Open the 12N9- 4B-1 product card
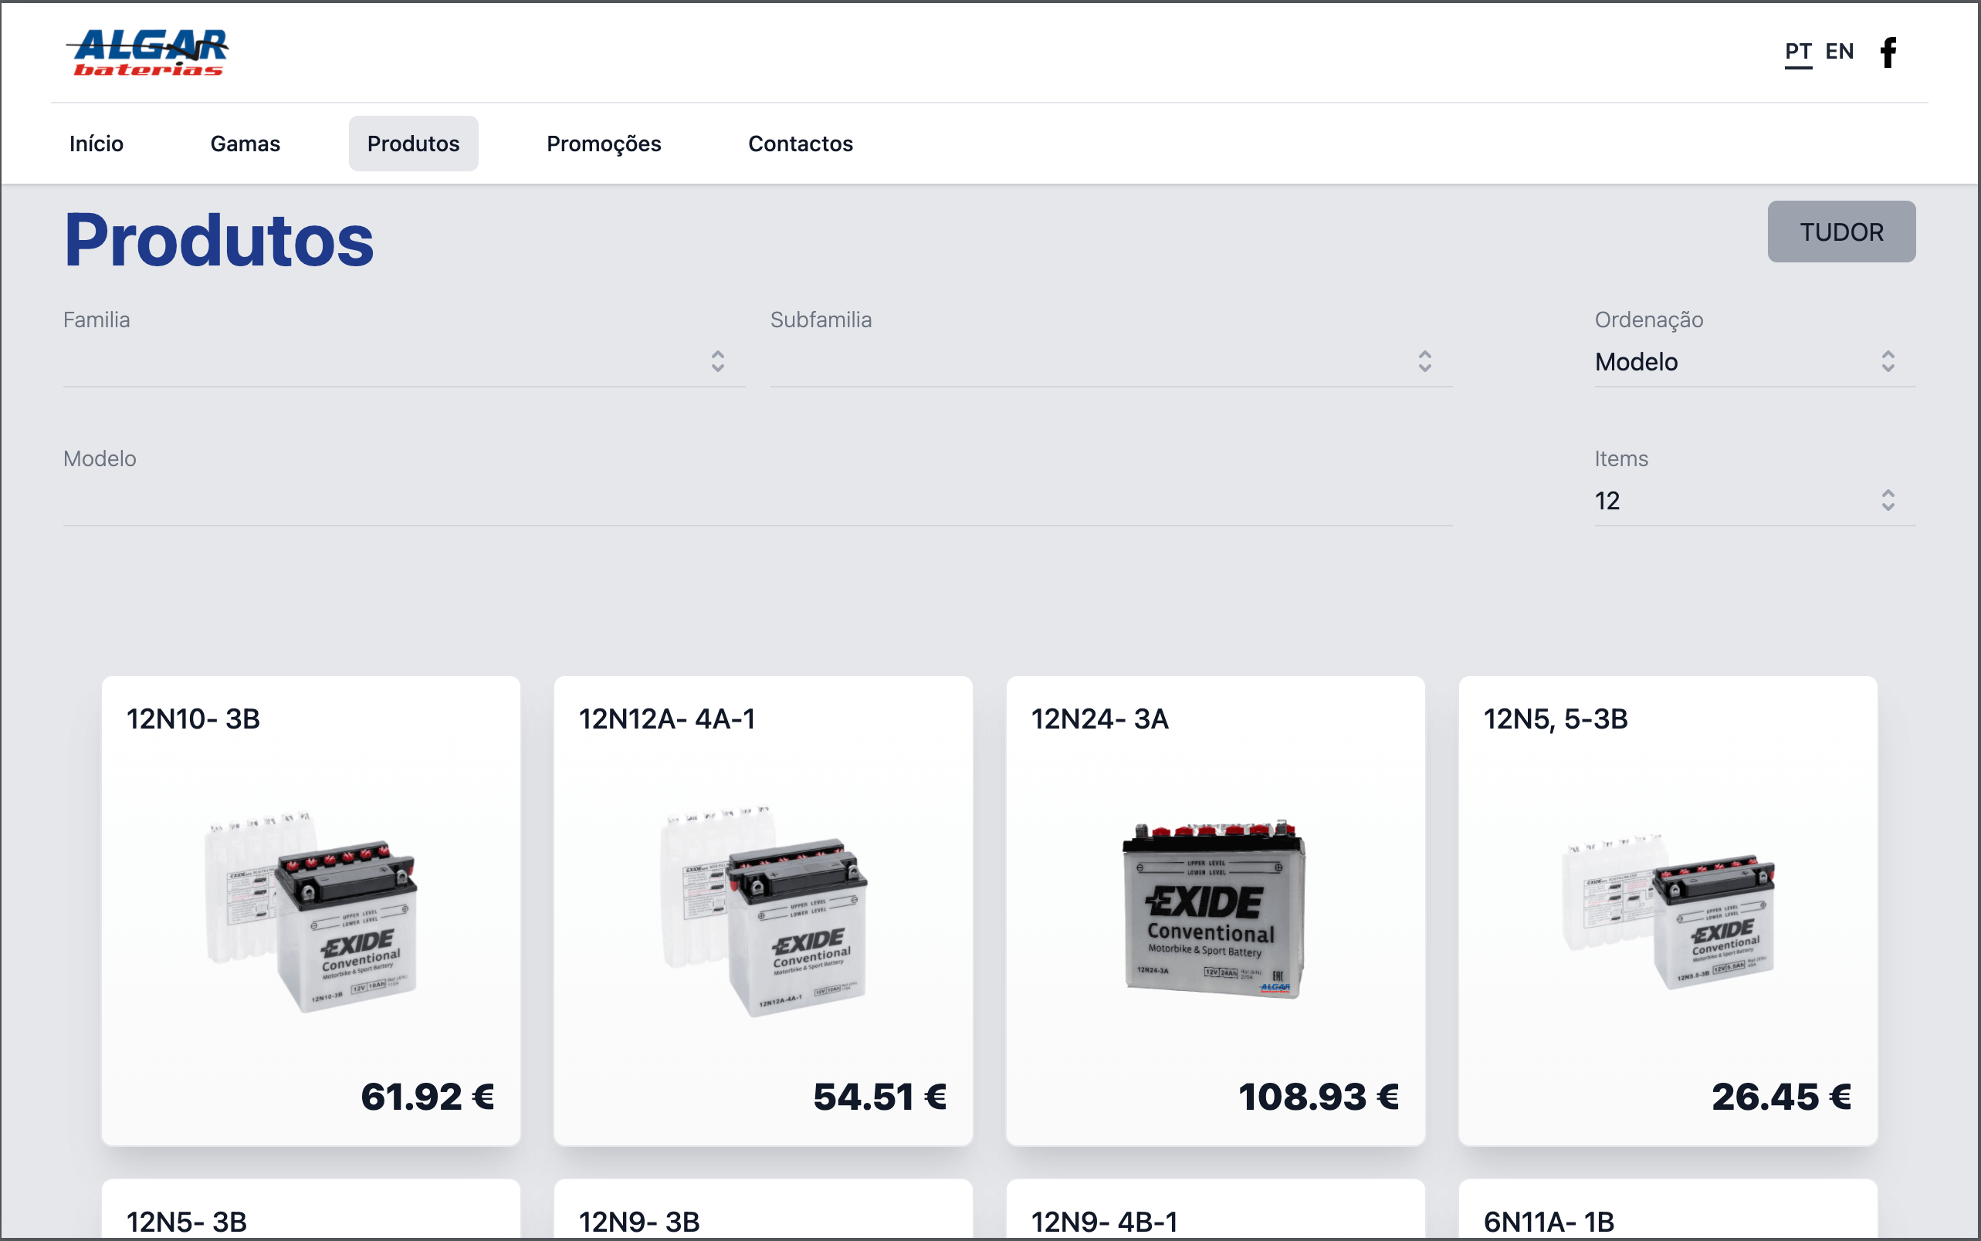The image size is (1981, 1241). pos(1215,1210)
